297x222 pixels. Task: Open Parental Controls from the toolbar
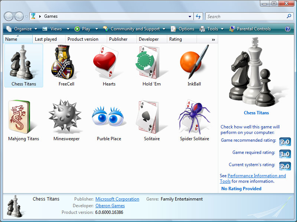[x=250, y=29]
